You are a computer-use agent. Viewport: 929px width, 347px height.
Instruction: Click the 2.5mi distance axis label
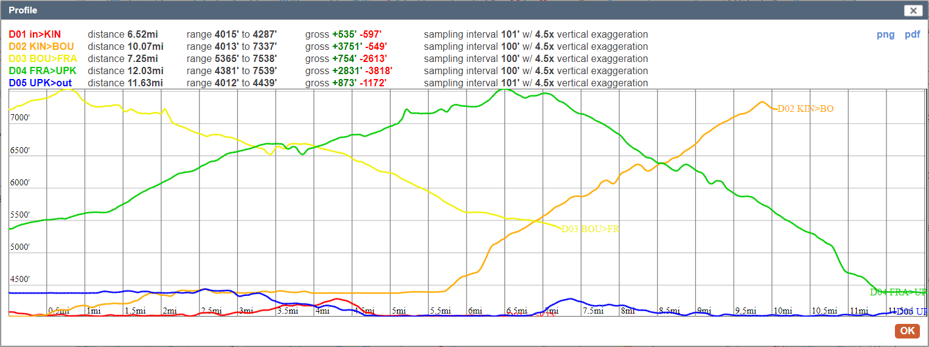pos(212,311)
